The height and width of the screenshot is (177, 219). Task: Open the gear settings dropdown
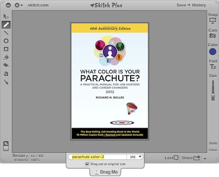coord(18,5)
